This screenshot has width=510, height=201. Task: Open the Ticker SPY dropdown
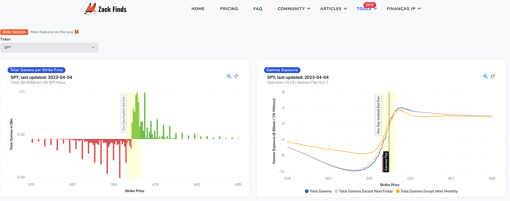[49, 47]
